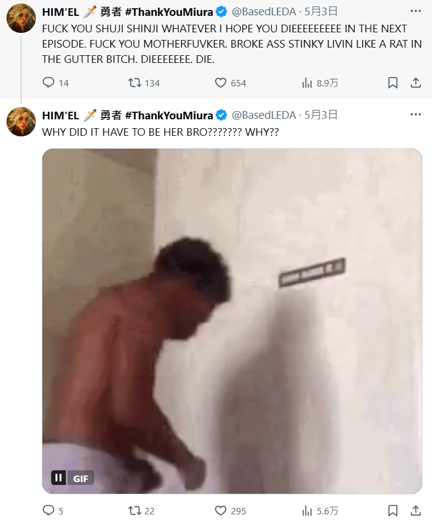
Task: Share the first tweet
Action: (416, 82)
